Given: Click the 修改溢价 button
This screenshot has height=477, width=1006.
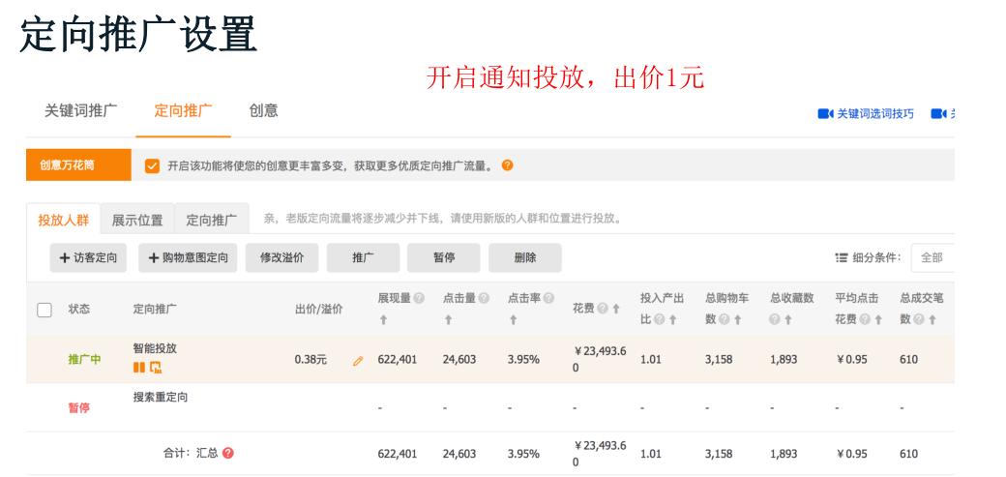Looking at the screenshot, I should coord(281,257).
